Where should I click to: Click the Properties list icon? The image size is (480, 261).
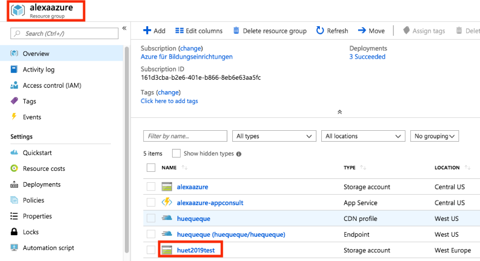click(x=14, y=216)
